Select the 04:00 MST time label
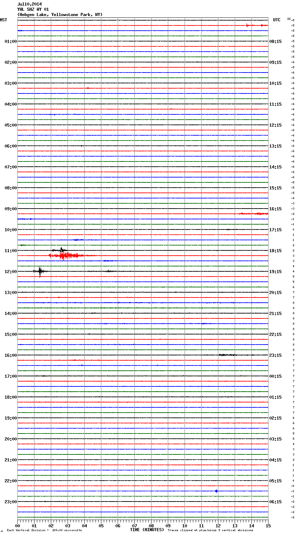 coord(11,104)
